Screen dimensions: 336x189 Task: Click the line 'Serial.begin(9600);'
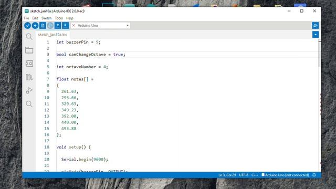click(85, 160)
